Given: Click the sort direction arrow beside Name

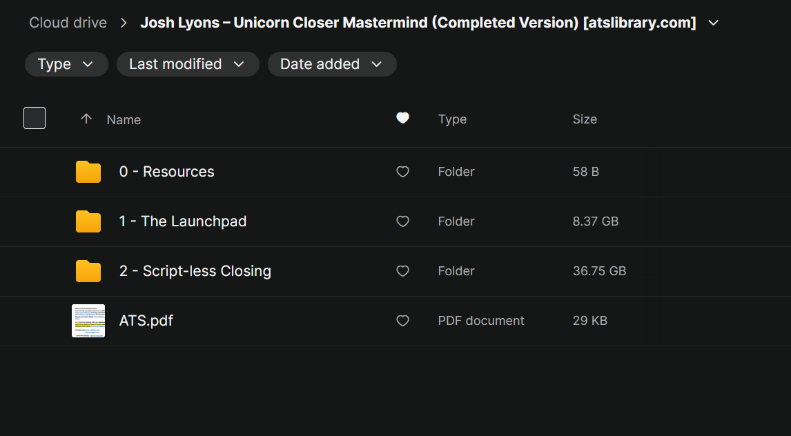Looking at the screenshot, I should (x=86, y=119).
